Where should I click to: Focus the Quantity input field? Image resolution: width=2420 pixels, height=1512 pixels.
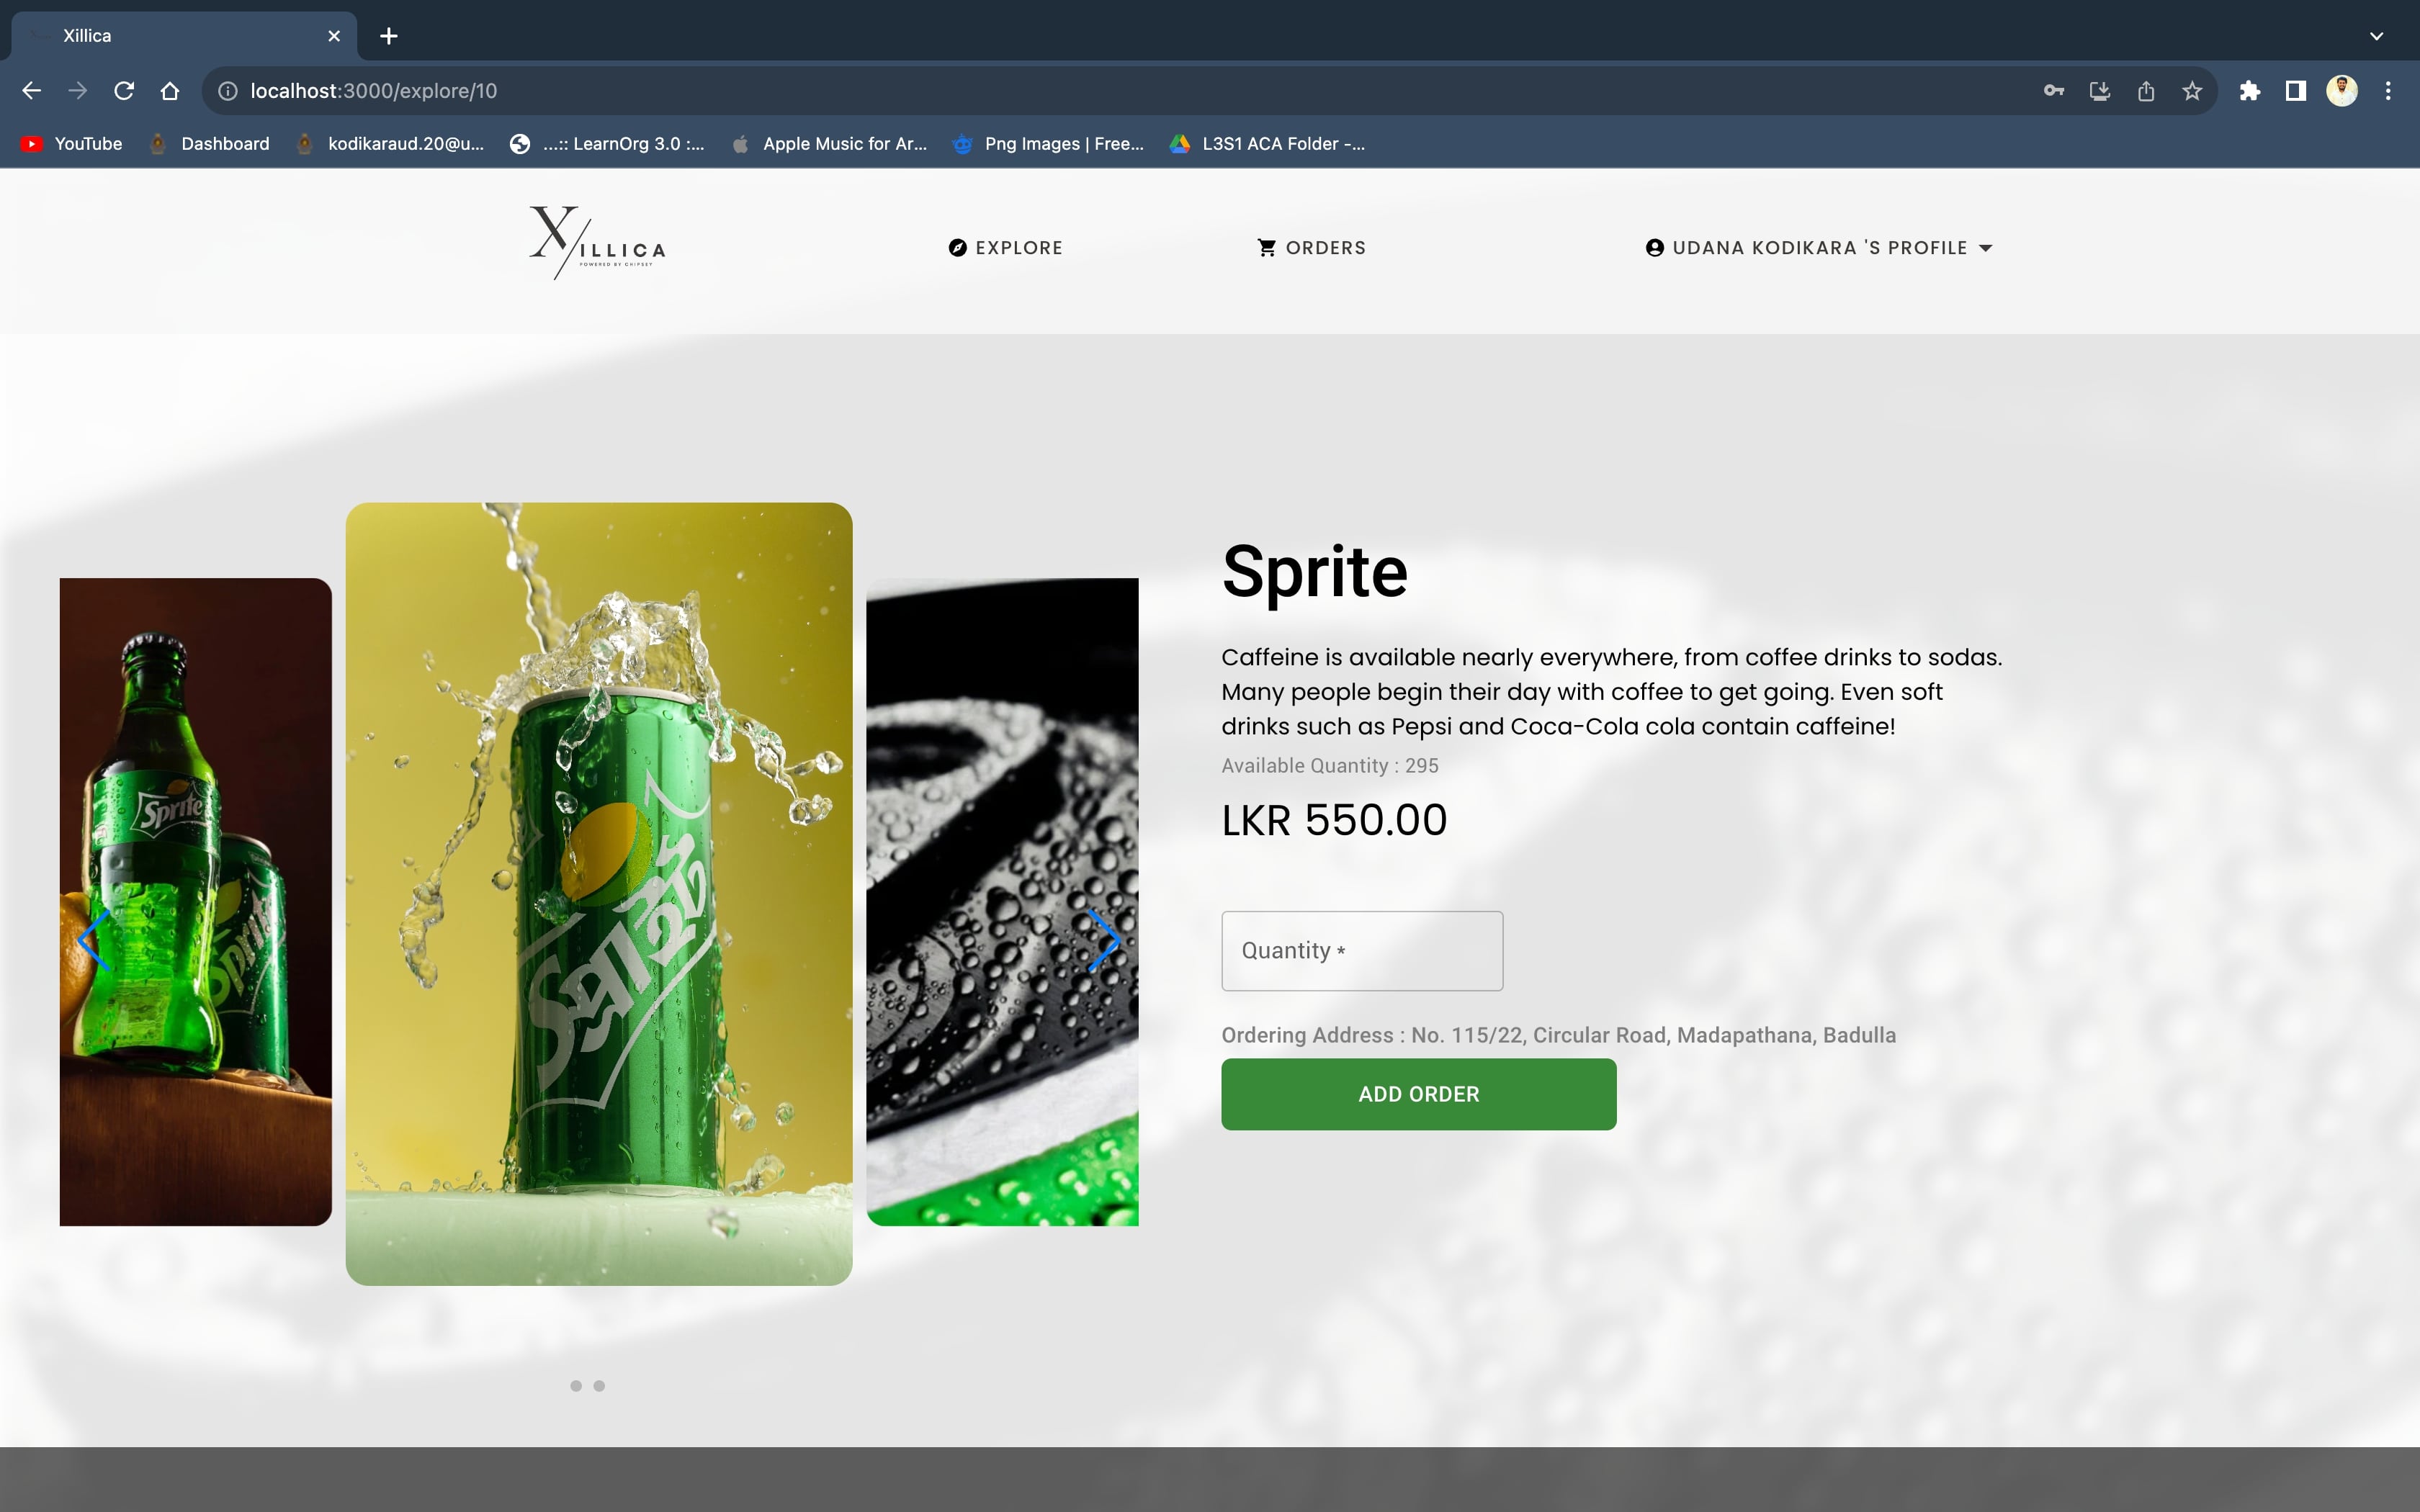coord(1361,951)
